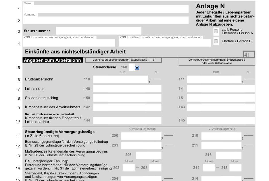Click the 'Steuerbegünstigte Versorgungsbezüge' label
The image size is (269, 181).
pos(60,132)
